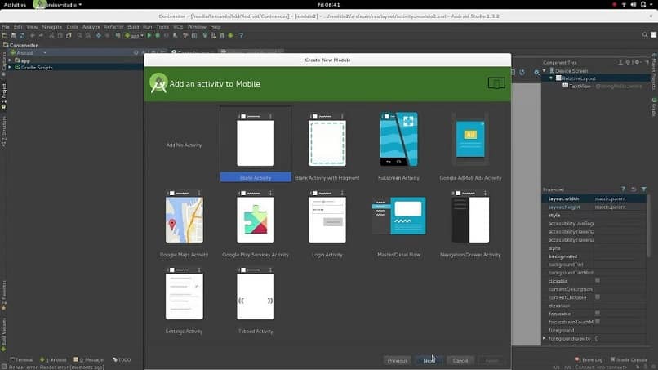
Task: Click Activities in the top bar
Action: pos(15,5)
